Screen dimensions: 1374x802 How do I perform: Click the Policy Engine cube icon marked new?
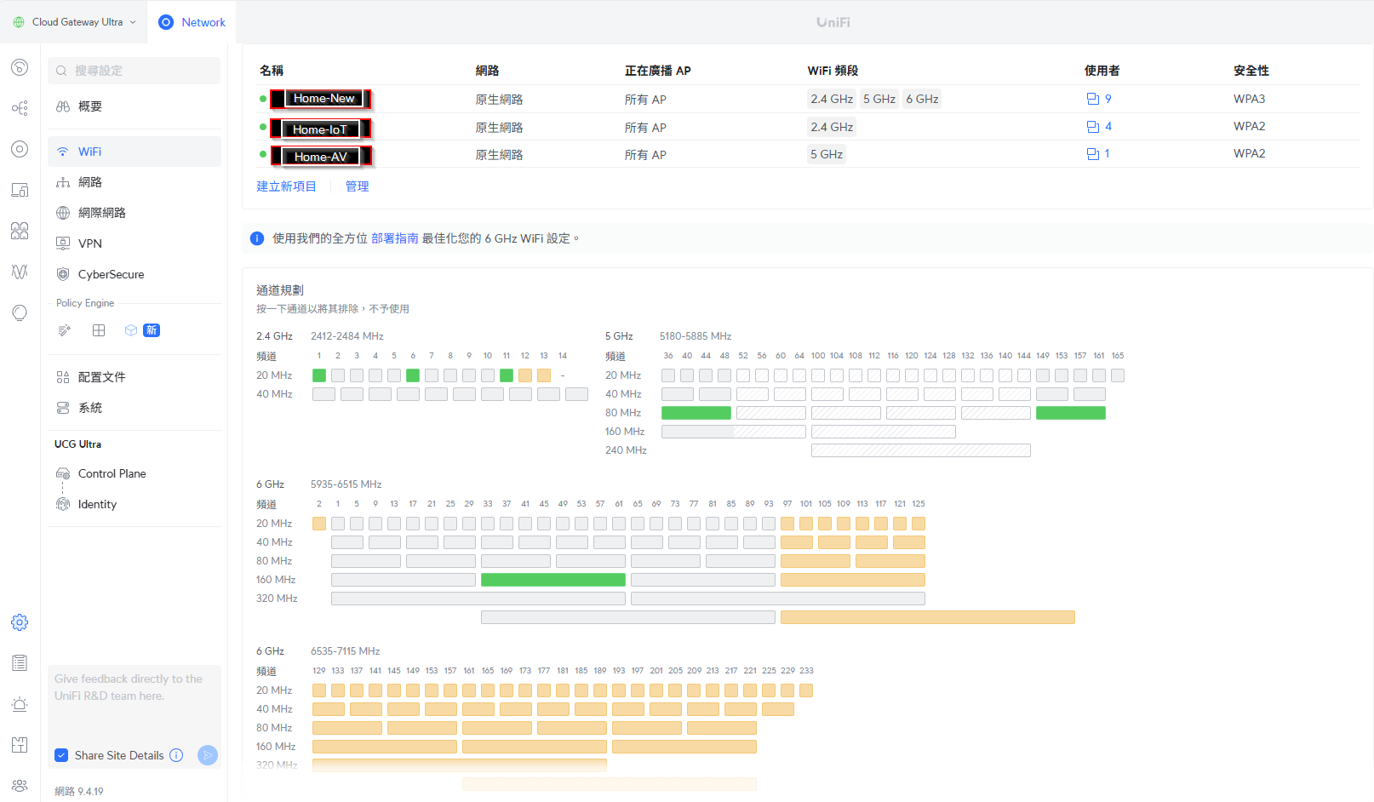131,330
